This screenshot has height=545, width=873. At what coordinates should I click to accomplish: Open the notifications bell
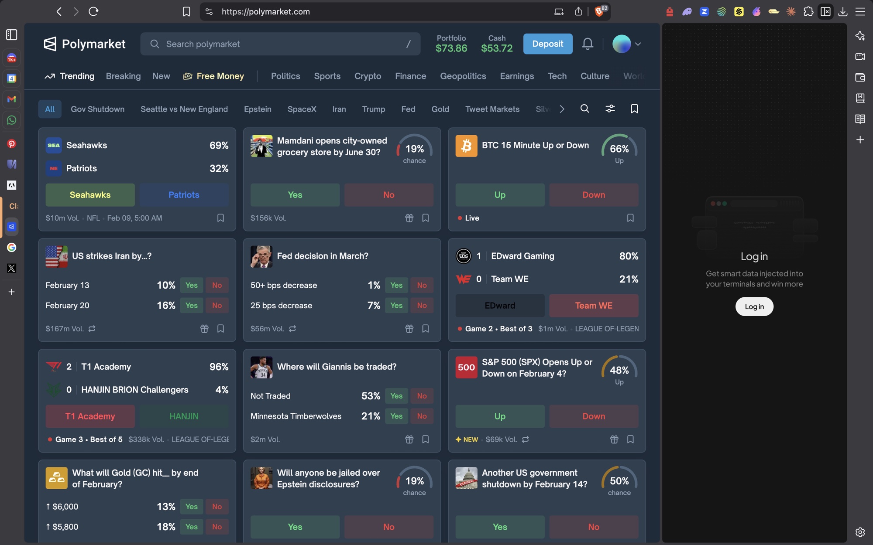point(588,44)
